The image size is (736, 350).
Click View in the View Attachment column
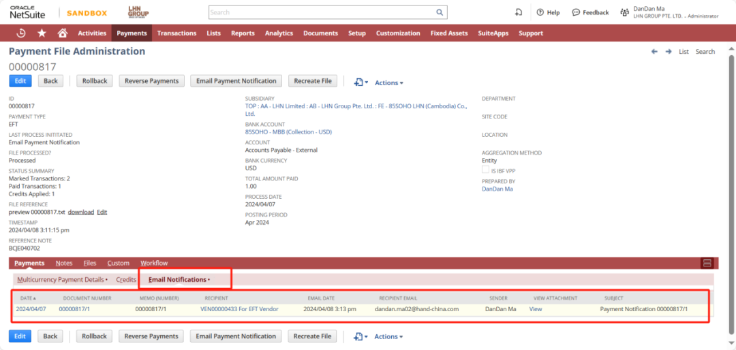coord(536,309)
